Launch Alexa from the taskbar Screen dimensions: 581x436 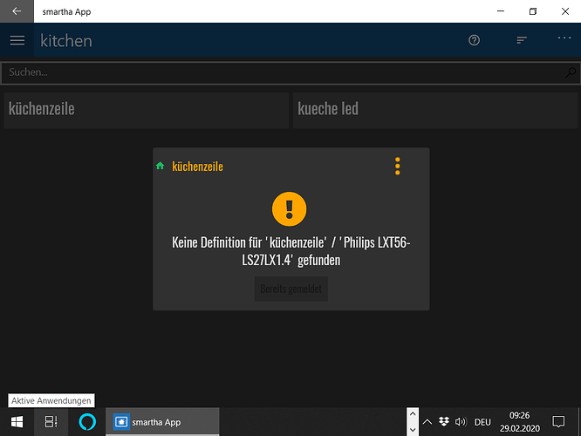[x=87, y=421]
